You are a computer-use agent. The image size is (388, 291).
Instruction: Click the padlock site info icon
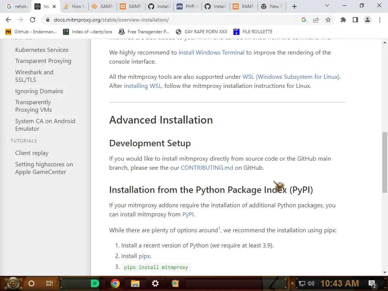48,20
